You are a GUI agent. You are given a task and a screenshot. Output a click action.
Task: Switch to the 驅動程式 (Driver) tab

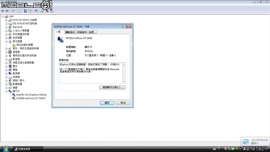point(70,32)
